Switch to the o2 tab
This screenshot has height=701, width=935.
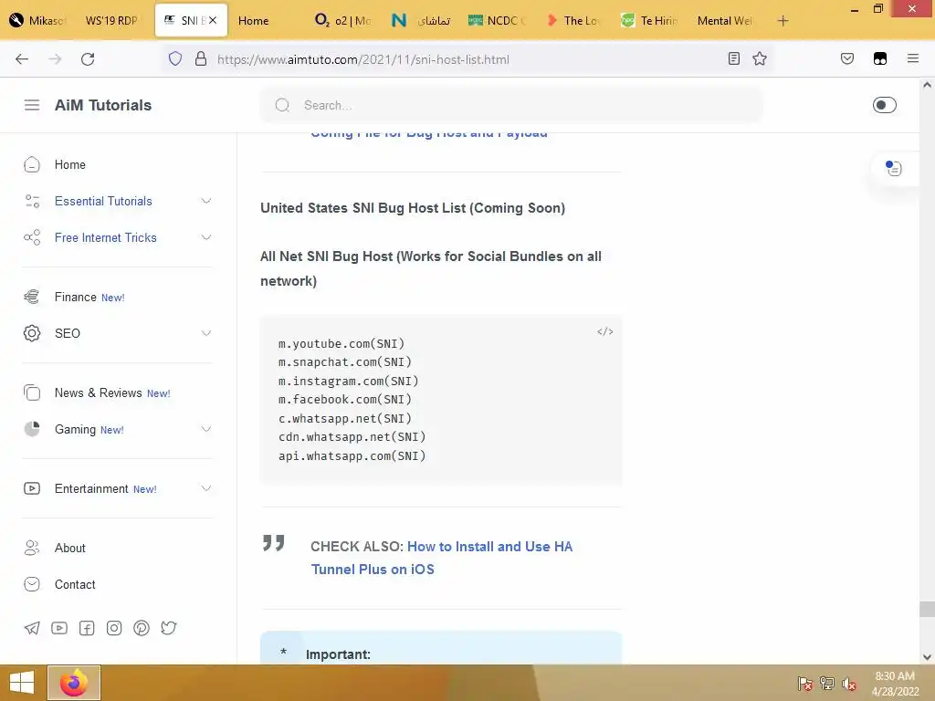click(343, 21)
